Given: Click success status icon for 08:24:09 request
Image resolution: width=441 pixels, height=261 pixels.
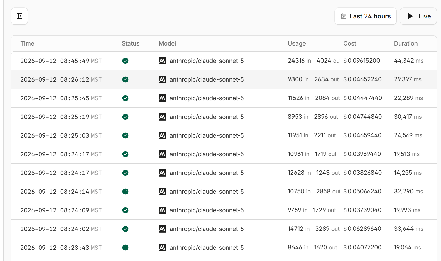Looking at the screenshot, I should [125, 210].
